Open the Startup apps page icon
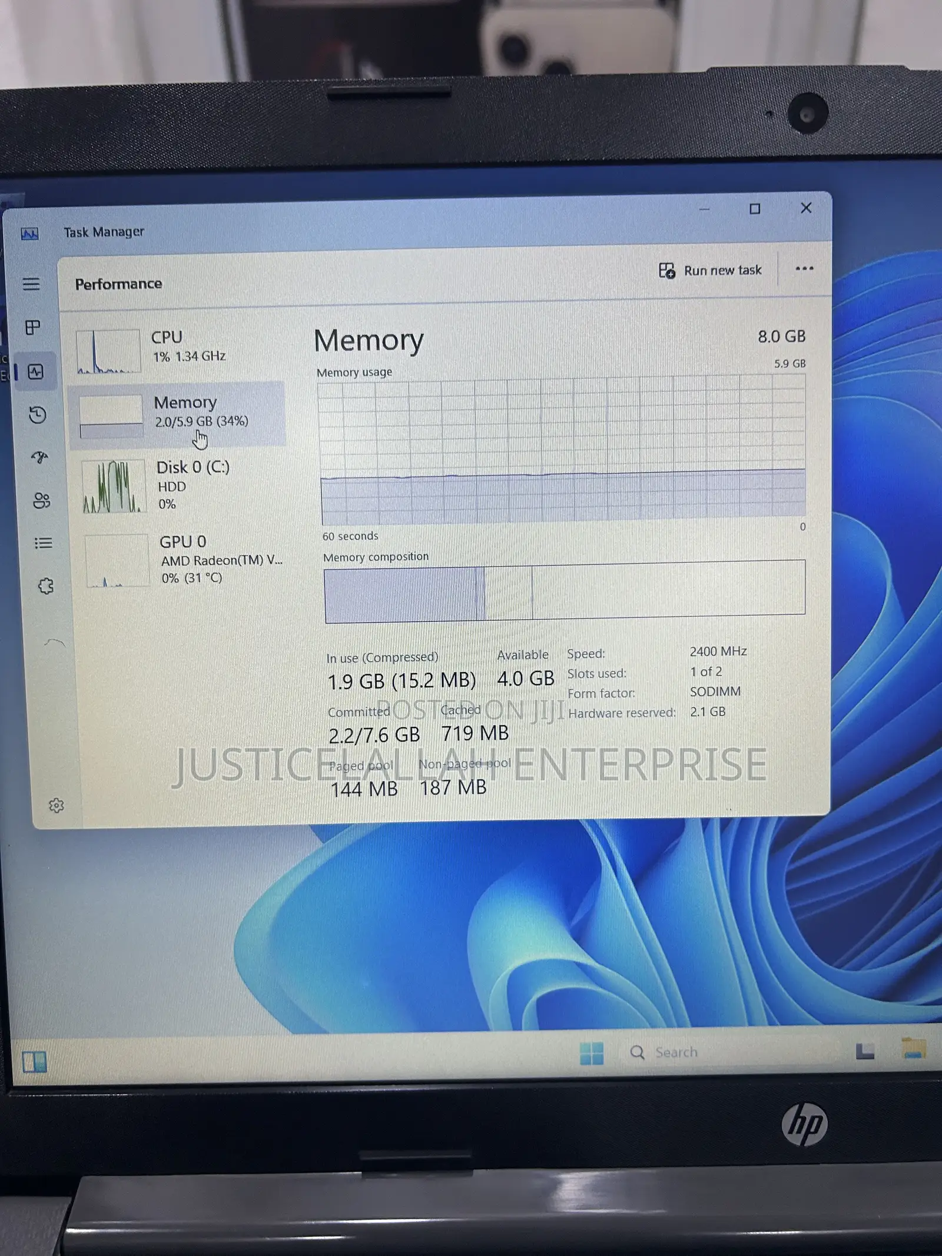Viewport: 942px width, 1256px height. (39, 457)
